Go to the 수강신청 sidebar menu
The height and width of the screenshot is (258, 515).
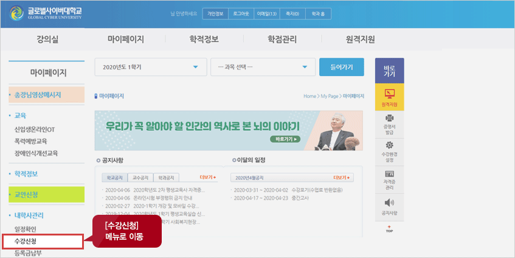pyautogui.click(x=43, y=242)
